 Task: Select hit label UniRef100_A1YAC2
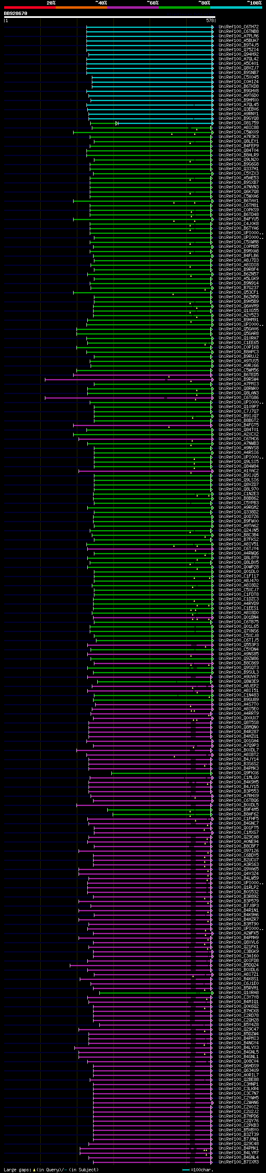tap(239, 471)
